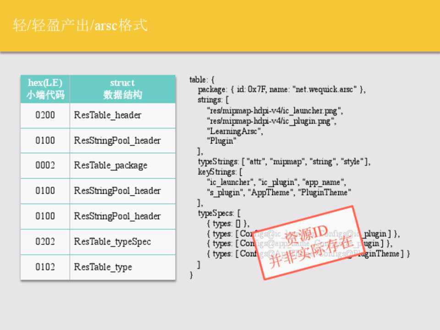440x330 pixels.
Task: Select the struct column header cell
Action: [x=122, y=89]
